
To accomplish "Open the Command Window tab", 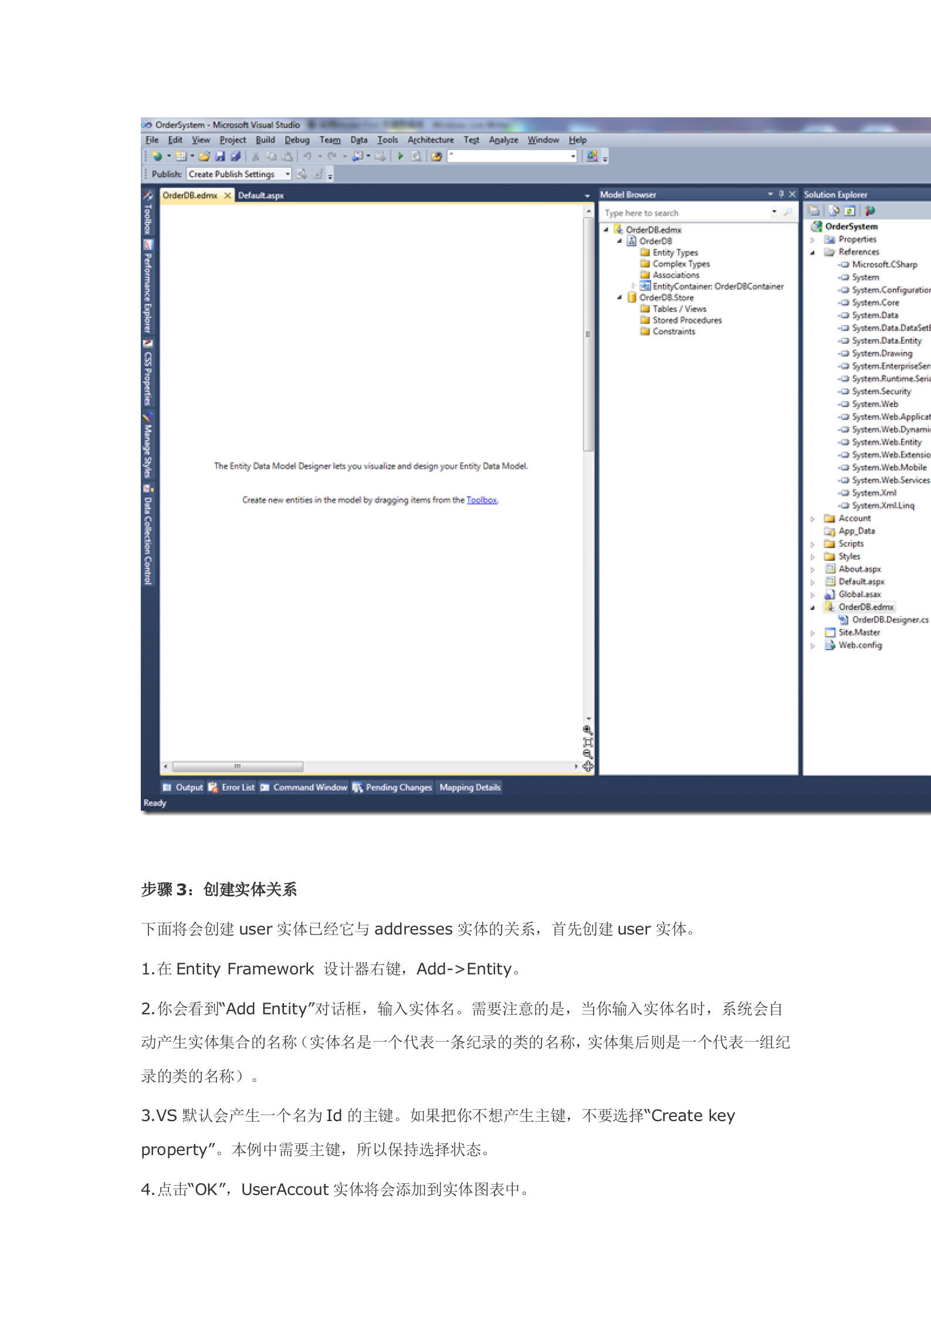I will click(304, 787).
